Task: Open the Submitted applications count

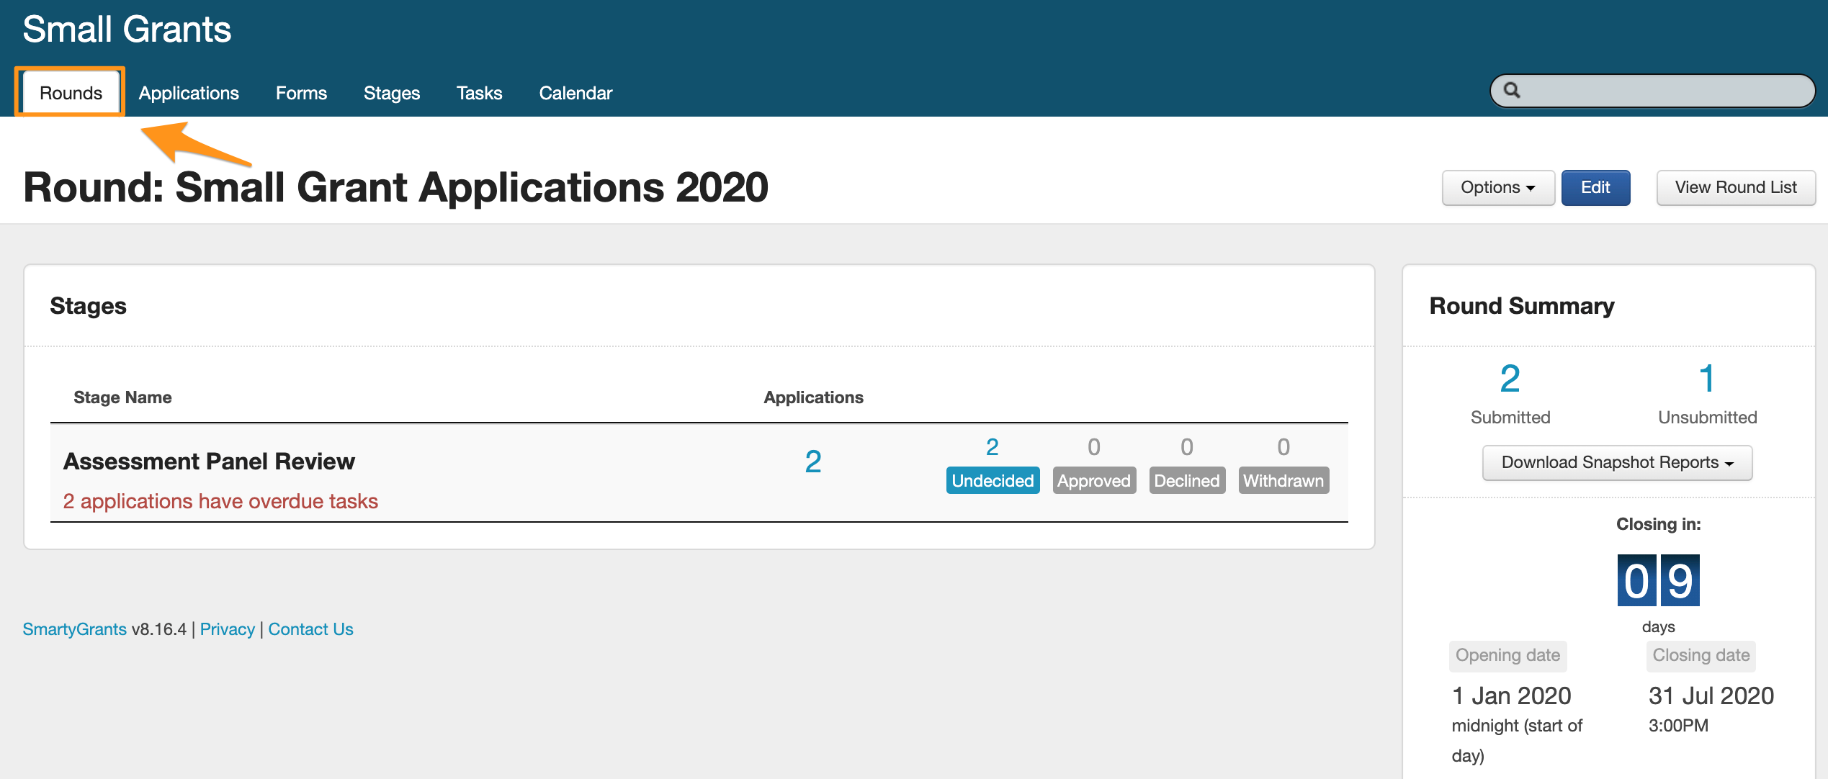Action: point(1510,379)
